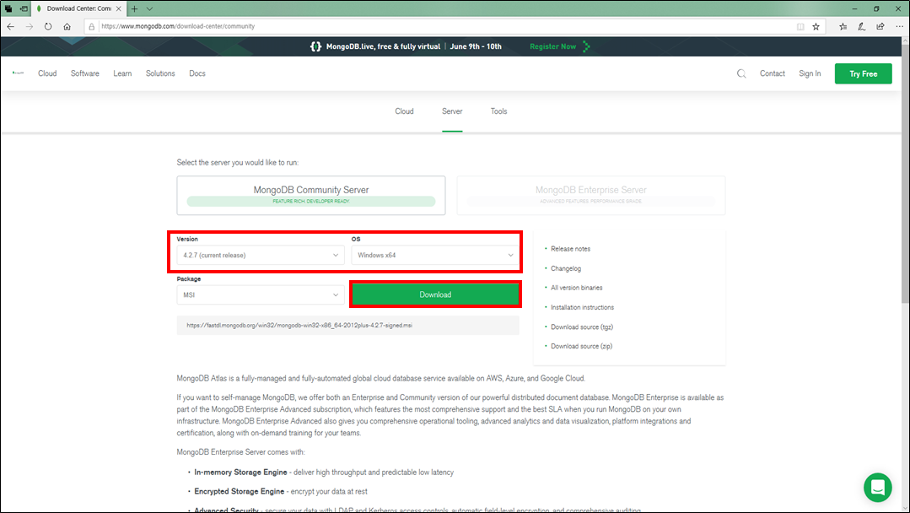Click the set tabs aside icon
910x513 pixels.
[x=24, y=8]
